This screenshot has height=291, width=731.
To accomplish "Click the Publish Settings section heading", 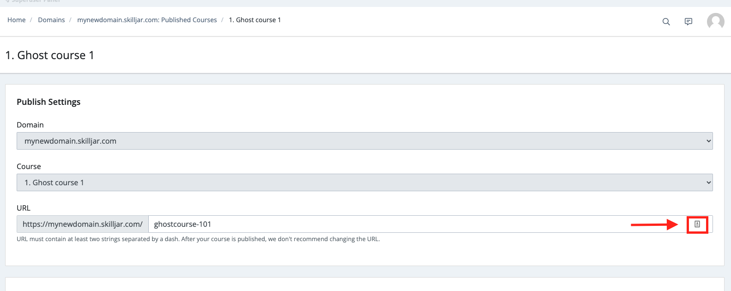I will [x=49, y=102].
